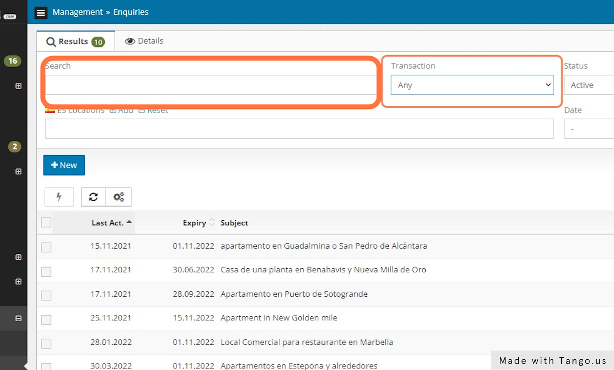
Task: Select the Results tab
Action: coord(70,40)
